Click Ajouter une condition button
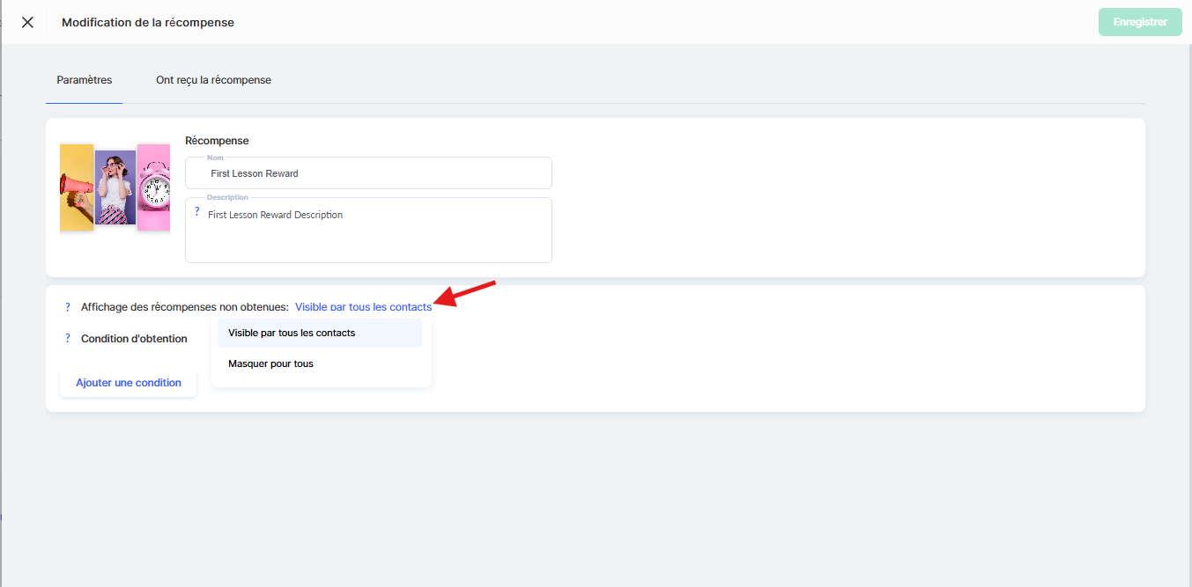Screen dimensions: 1192x587 tap(129, 383)
